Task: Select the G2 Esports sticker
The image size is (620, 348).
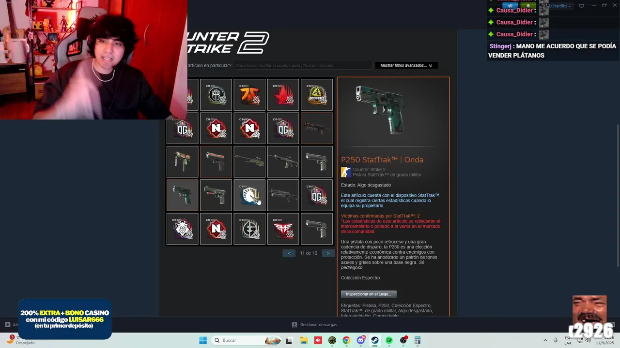Action: (x=182, y=229)
